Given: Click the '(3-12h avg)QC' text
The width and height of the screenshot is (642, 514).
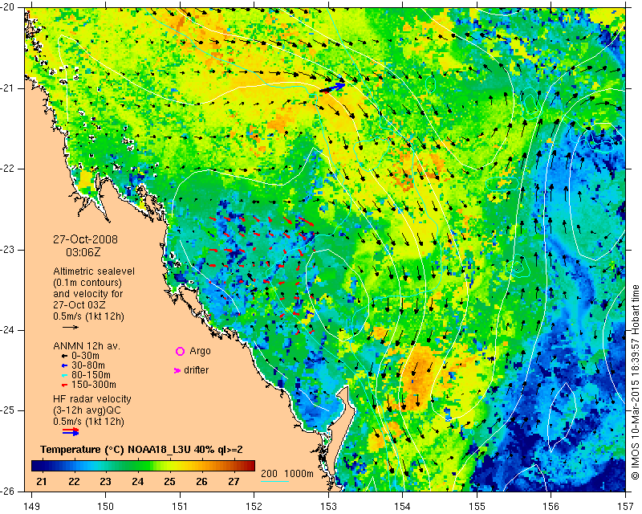Looking at the screenshot, I should (87, 410).
